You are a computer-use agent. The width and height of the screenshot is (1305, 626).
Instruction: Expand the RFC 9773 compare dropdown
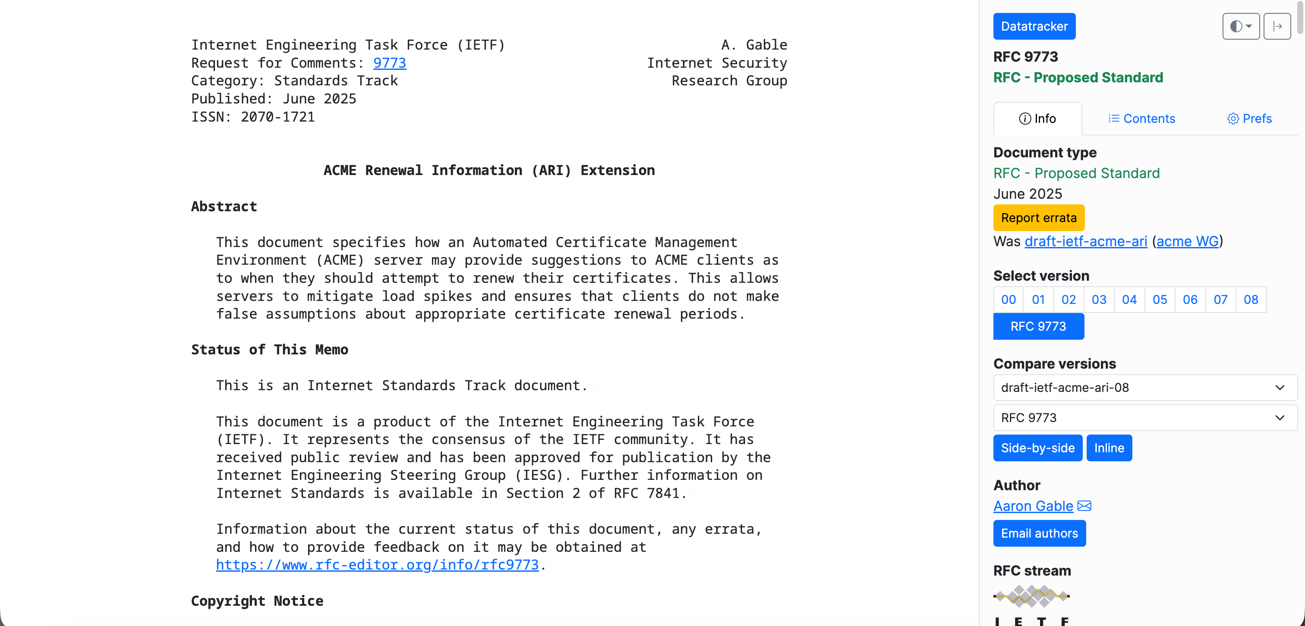tap(1144, 418)
